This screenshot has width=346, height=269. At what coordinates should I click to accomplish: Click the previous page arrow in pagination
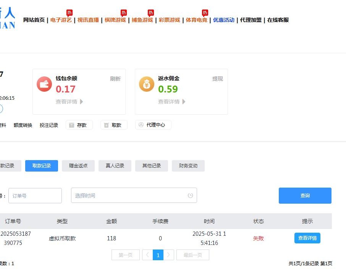(147, 255)
